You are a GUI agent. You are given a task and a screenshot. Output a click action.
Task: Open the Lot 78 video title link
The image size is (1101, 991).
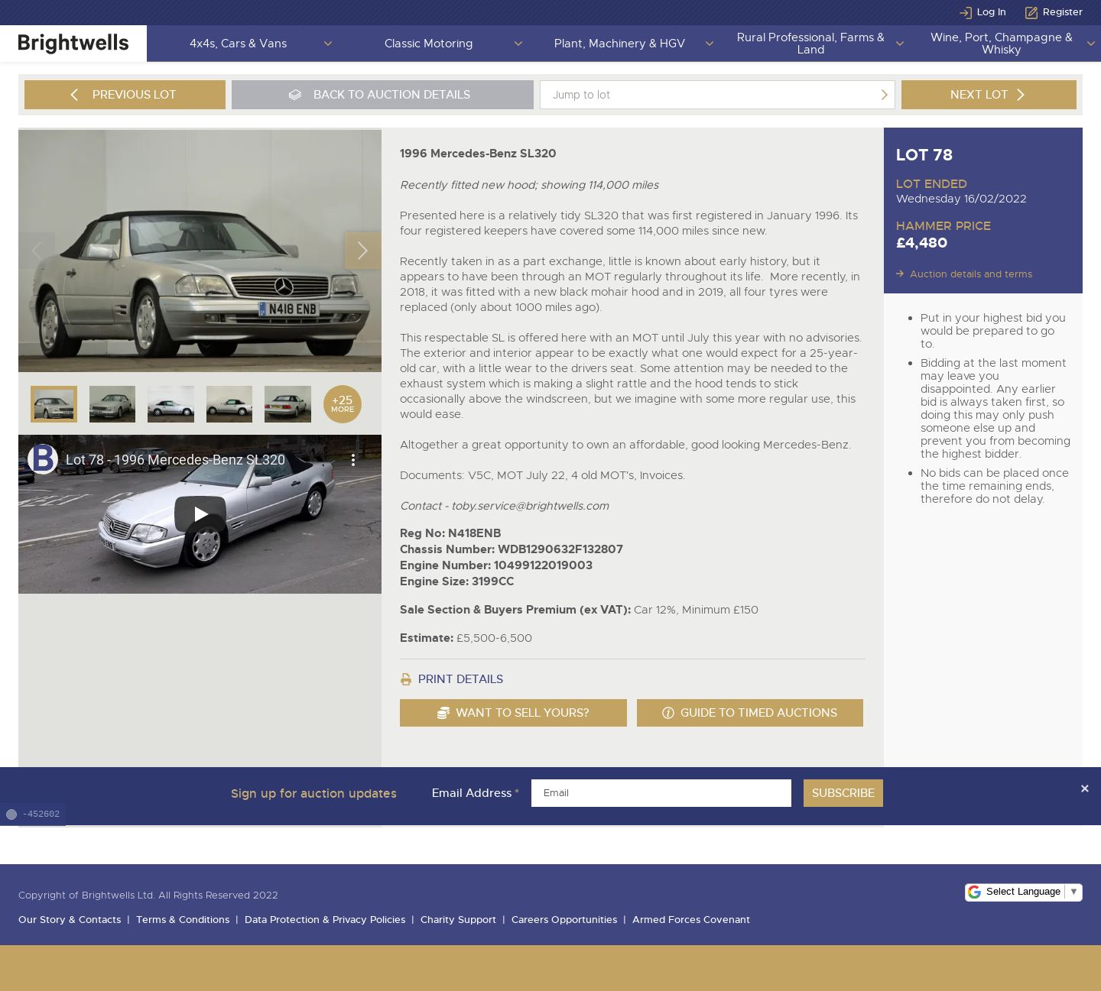[175, 460]
